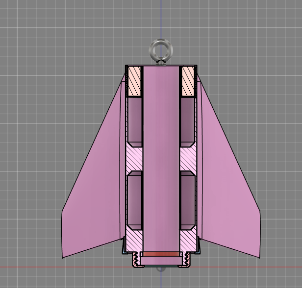This screenshot has width=302, height=288.
Task: Click the upper-left dark cavity beside tube
Action: point(134,120)
